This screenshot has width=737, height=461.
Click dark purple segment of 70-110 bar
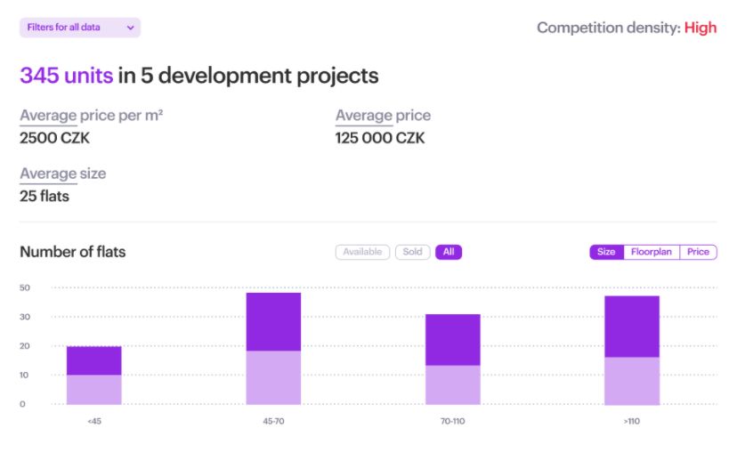453,340
